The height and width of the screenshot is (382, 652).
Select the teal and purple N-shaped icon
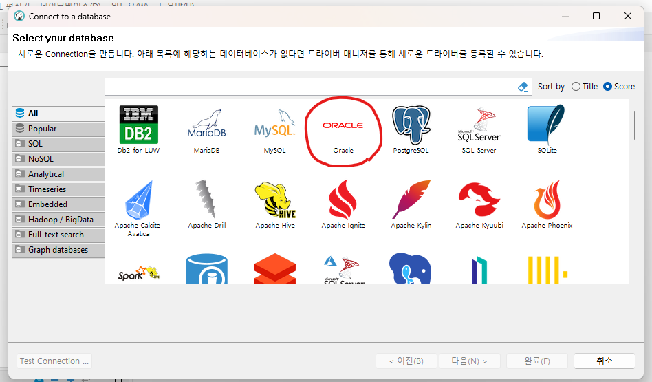(479, 270)
